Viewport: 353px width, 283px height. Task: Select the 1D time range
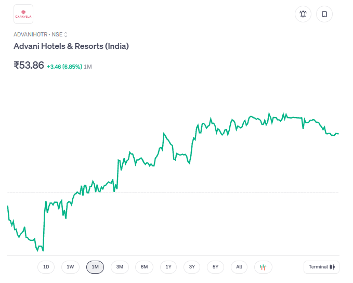(x=46, y=267)
